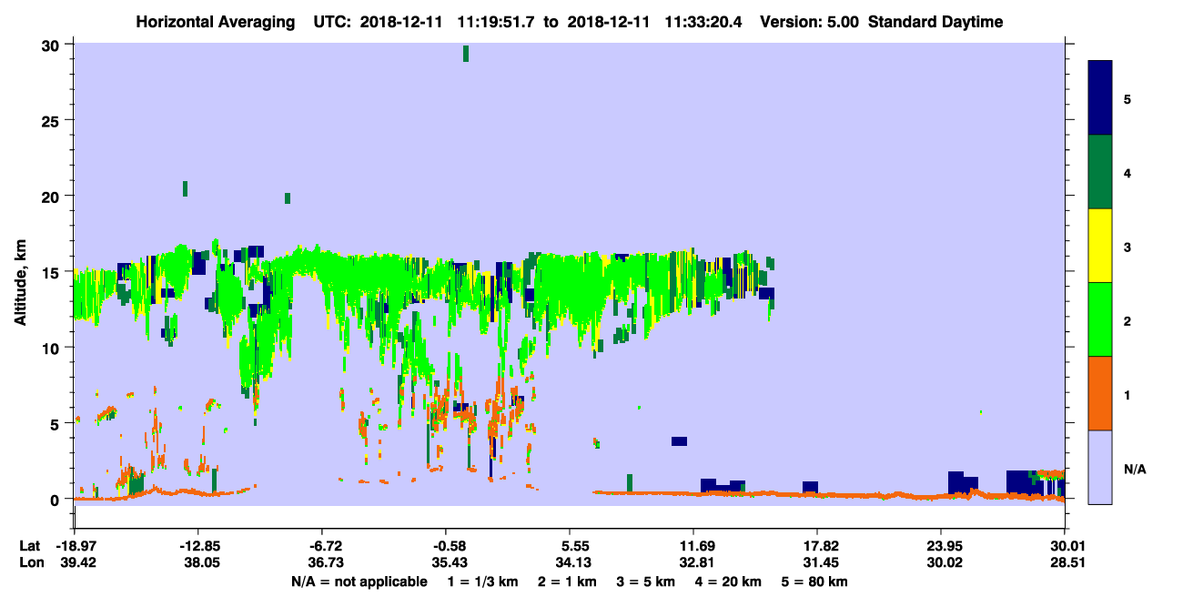
Task: Click the 'Lat' row label
Action: [30, 546]
